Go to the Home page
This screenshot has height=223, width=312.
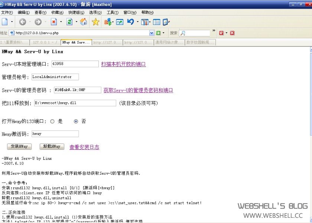click(84, 22)
